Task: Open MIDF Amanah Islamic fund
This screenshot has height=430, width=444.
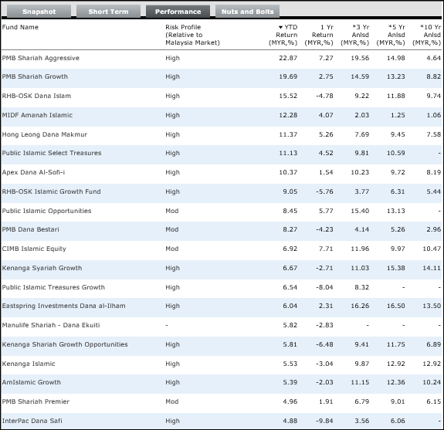Action: pyautogui.click(x=37, y=115)
